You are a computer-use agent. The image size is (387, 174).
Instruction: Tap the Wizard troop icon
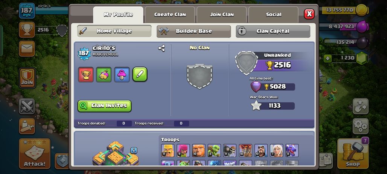[261, 150]
